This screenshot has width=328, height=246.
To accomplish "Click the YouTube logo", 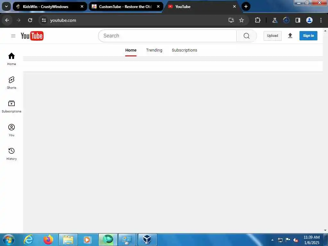I will pos(32,36).
